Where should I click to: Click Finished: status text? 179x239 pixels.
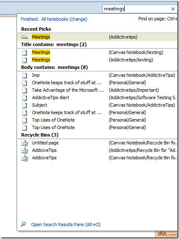click(30, 19)
